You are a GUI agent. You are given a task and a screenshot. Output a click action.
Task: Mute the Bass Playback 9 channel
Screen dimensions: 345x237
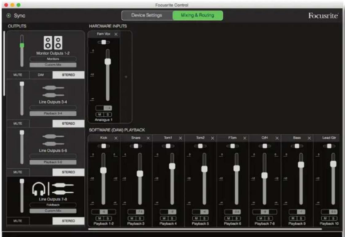tap(293, 218)
